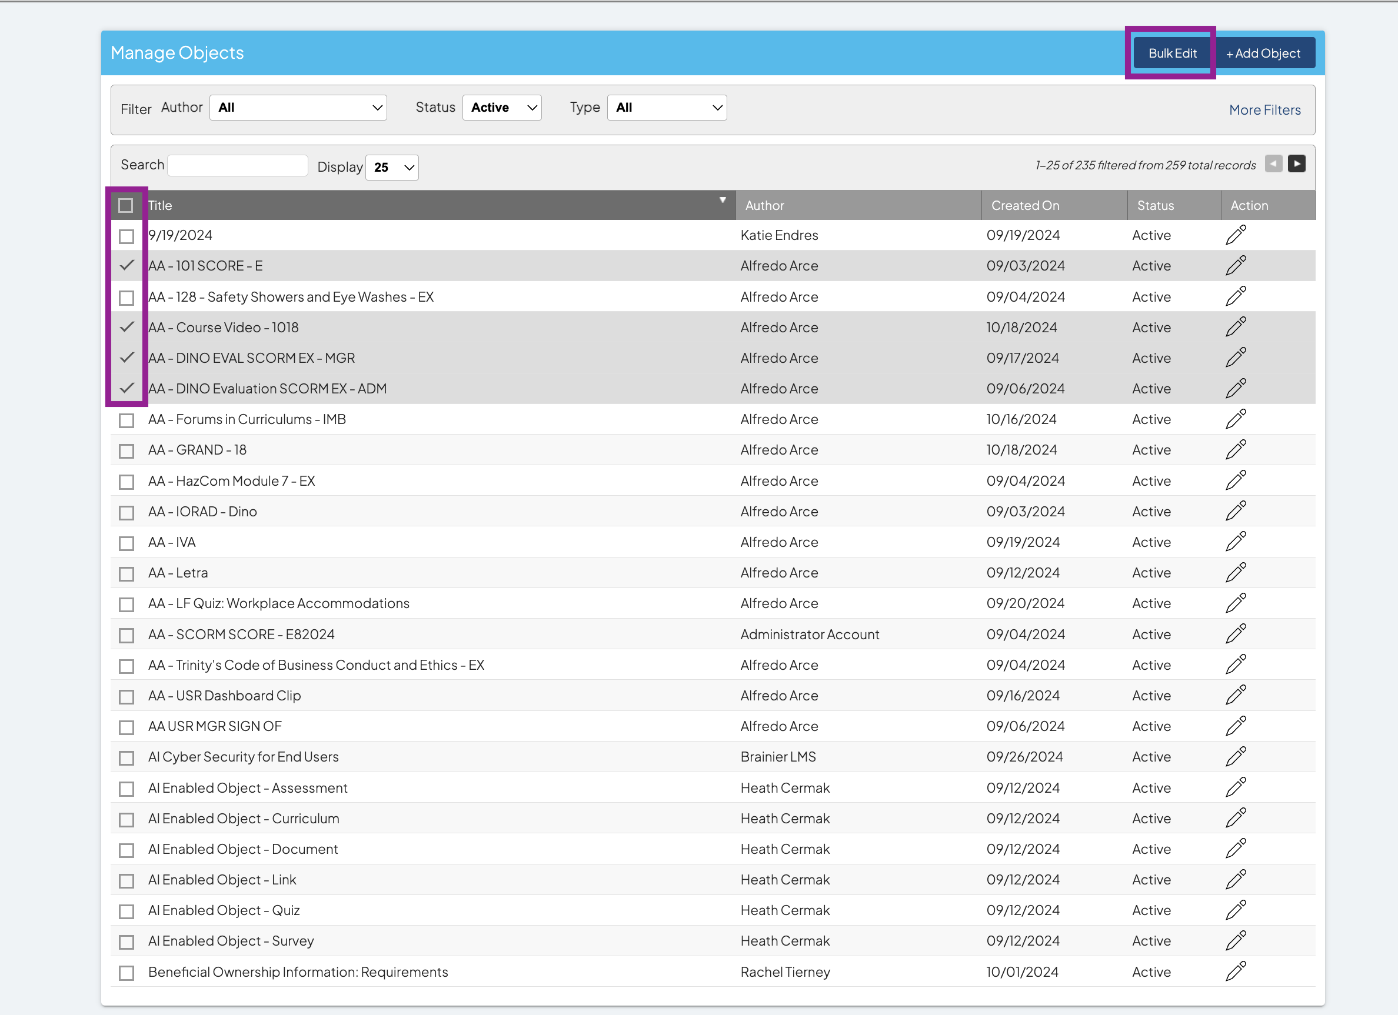Viewport: 1398px width, 1015px height.
Task: Edit the AA - IVA object
Action: (x=1236, y=542)
